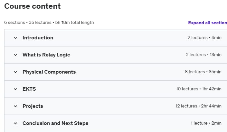Open the EKTS section title
This screenshot has height=132, width=227.
click(29, 89)
